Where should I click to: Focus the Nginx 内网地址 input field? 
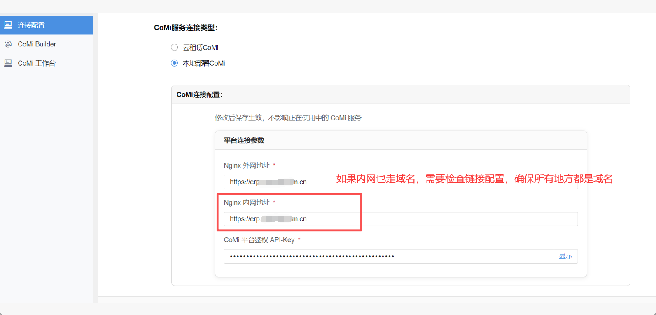click(401, 219)
